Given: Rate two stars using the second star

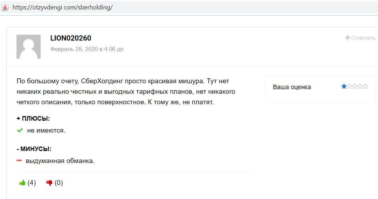Looking at the screenshot, I should [x=349, y=86].
